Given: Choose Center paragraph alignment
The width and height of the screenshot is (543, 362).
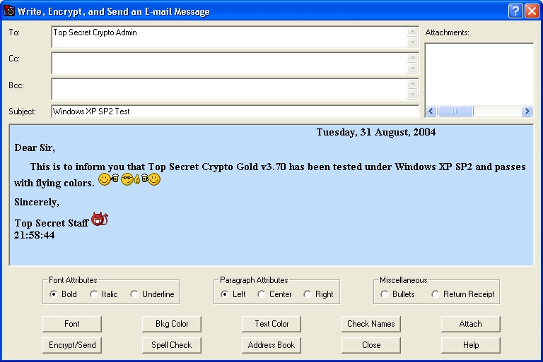Looking at the screenshot, I should 274,294.
